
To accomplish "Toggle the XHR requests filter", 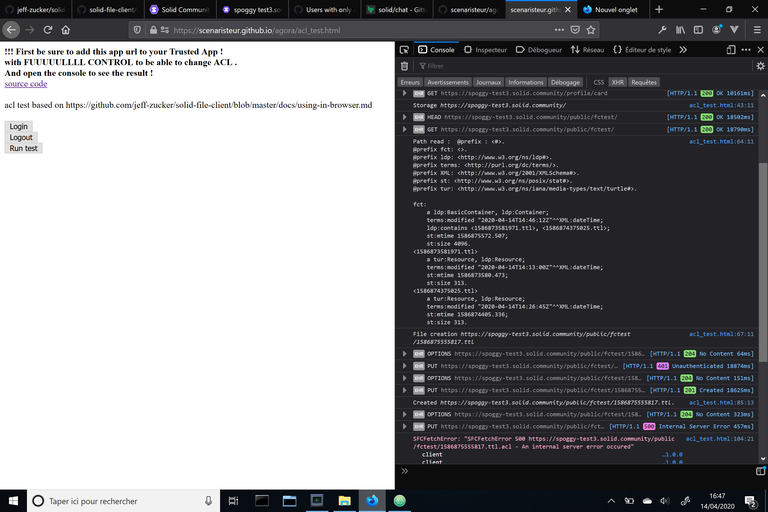I will (x=618, y=82).
